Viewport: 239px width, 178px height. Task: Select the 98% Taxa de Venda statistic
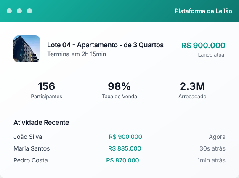click(119, 90)
